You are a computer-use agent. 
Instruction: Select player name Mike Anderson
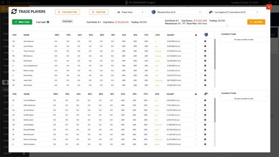(x=29, y=105)
